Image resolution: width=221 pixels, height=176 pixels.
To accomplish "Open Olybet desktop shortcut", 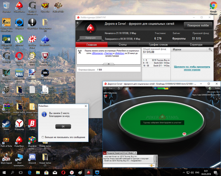I will point(32,125).
